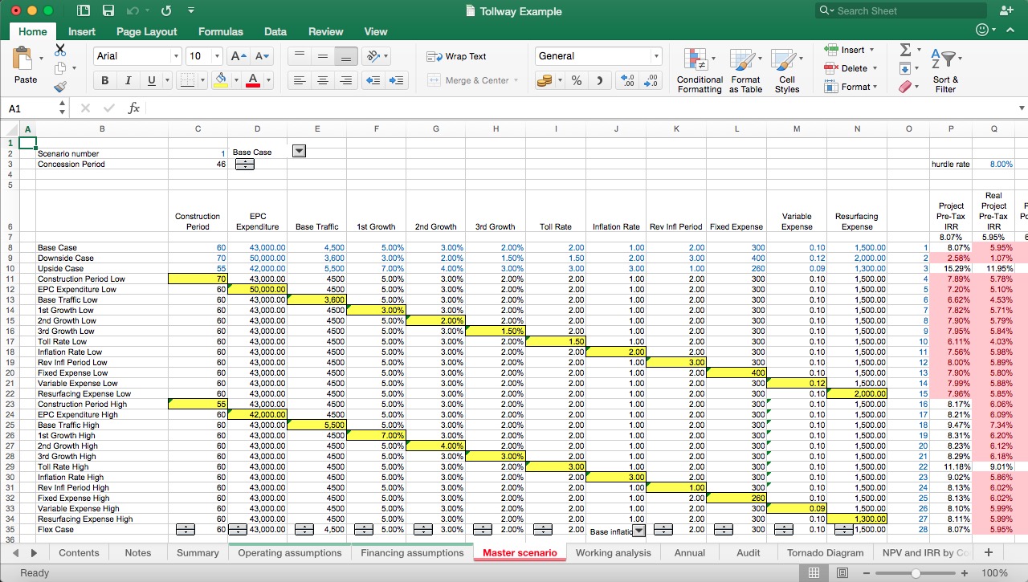Open the font name Arial dropdown
1028x582 pixels.
pos(176,56)
